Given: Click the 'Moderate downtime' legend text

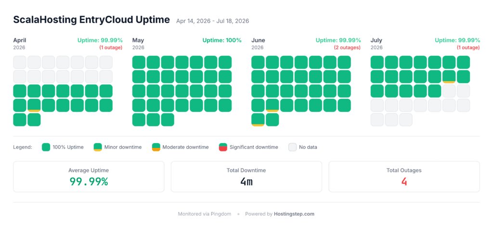Looking at the screenshot, I should (185, 147).
